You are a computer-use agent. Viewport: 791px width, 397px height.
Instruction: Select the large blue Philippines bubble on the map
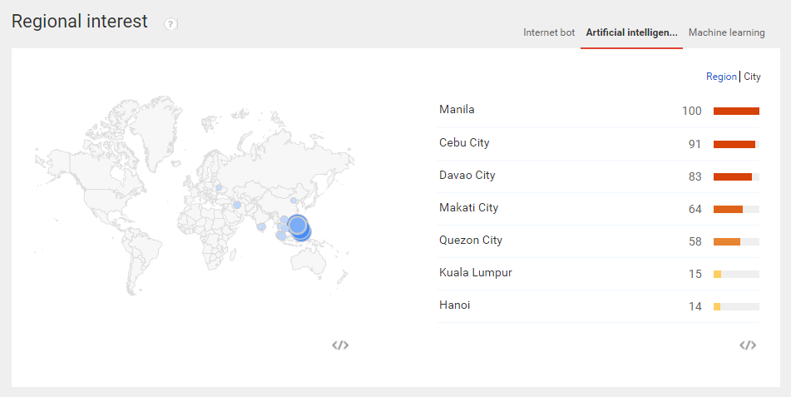(298, 226)
